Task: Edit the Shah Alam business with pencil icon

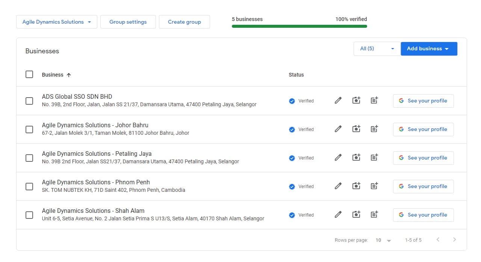Action: point(338,215)
